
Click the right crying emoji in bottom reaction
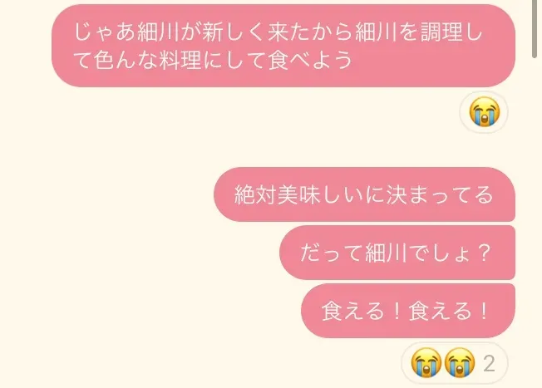[460, 363]
